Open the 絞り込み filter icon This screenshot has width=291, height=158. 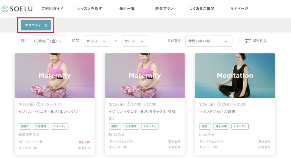coord(248,41)
